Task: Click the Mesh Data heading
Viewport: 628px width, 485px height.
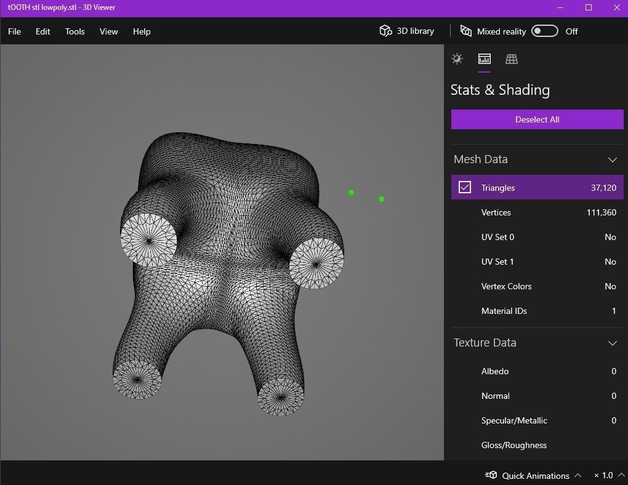Action: (481, 159)
